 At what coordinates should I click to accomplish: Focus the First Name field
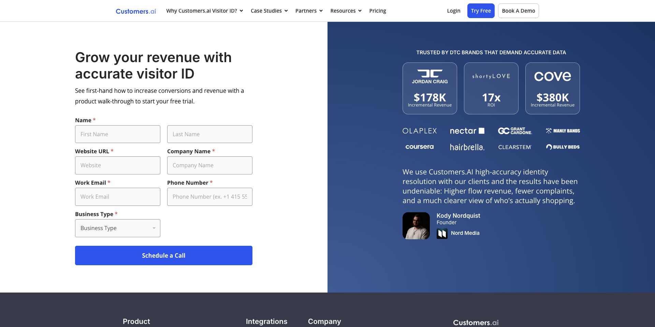pos(118,134)
